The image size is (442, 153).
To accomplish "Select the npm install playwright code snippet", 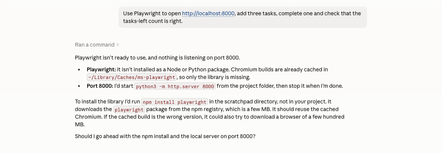I will coord(174,102).
